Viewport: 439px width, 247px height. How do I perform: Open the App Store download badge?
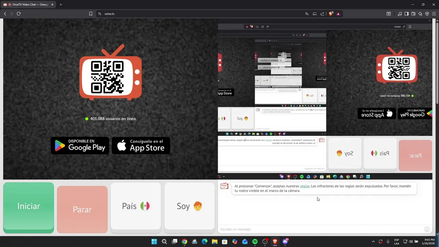pyautogui.click(x=141, y=145)
